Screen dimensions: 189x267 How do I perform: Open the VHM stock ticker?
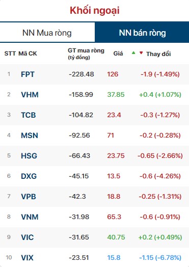pyautogui.click(x=30, y=95)
